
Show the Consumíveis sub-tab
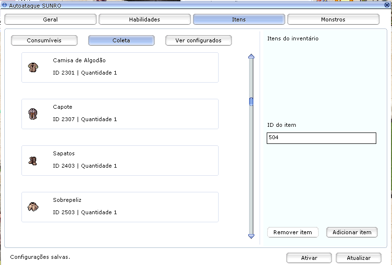(x=44, y=40)
